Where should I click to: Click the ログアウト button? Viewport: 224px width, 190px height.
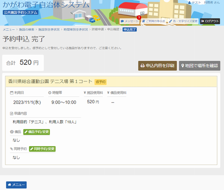[210, 21]
